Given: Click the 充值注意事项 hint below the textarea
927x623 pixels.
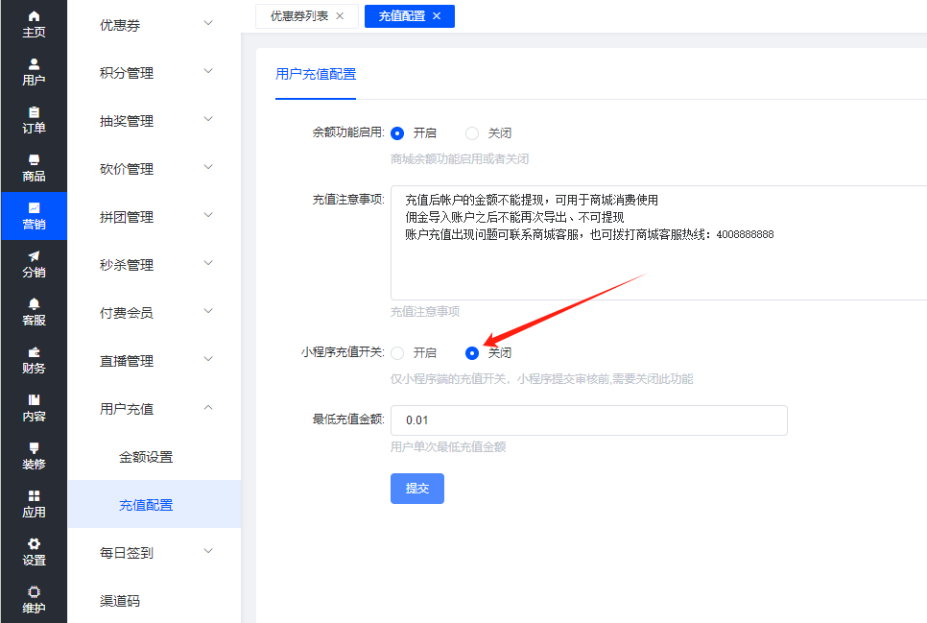Looking at the screenshot, I should point(425,311).
